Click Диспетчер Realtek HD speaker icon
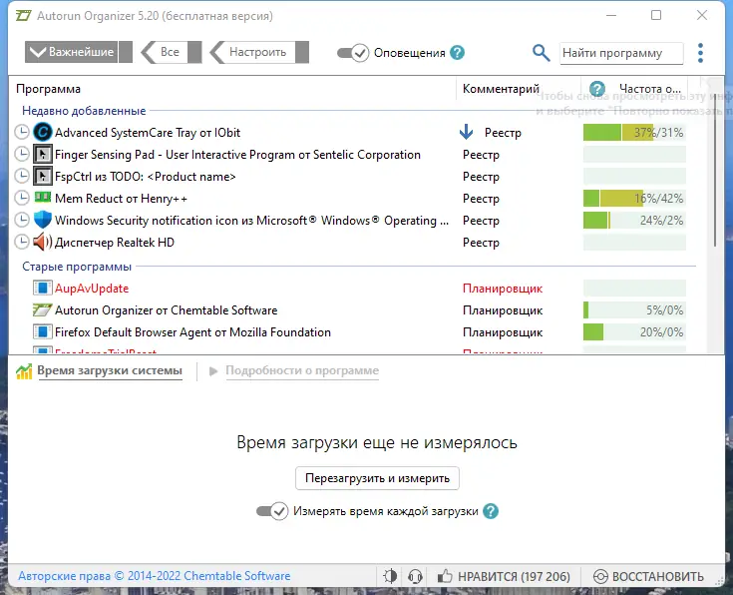This screenshot has height=595, width=733. coord(43,242)
